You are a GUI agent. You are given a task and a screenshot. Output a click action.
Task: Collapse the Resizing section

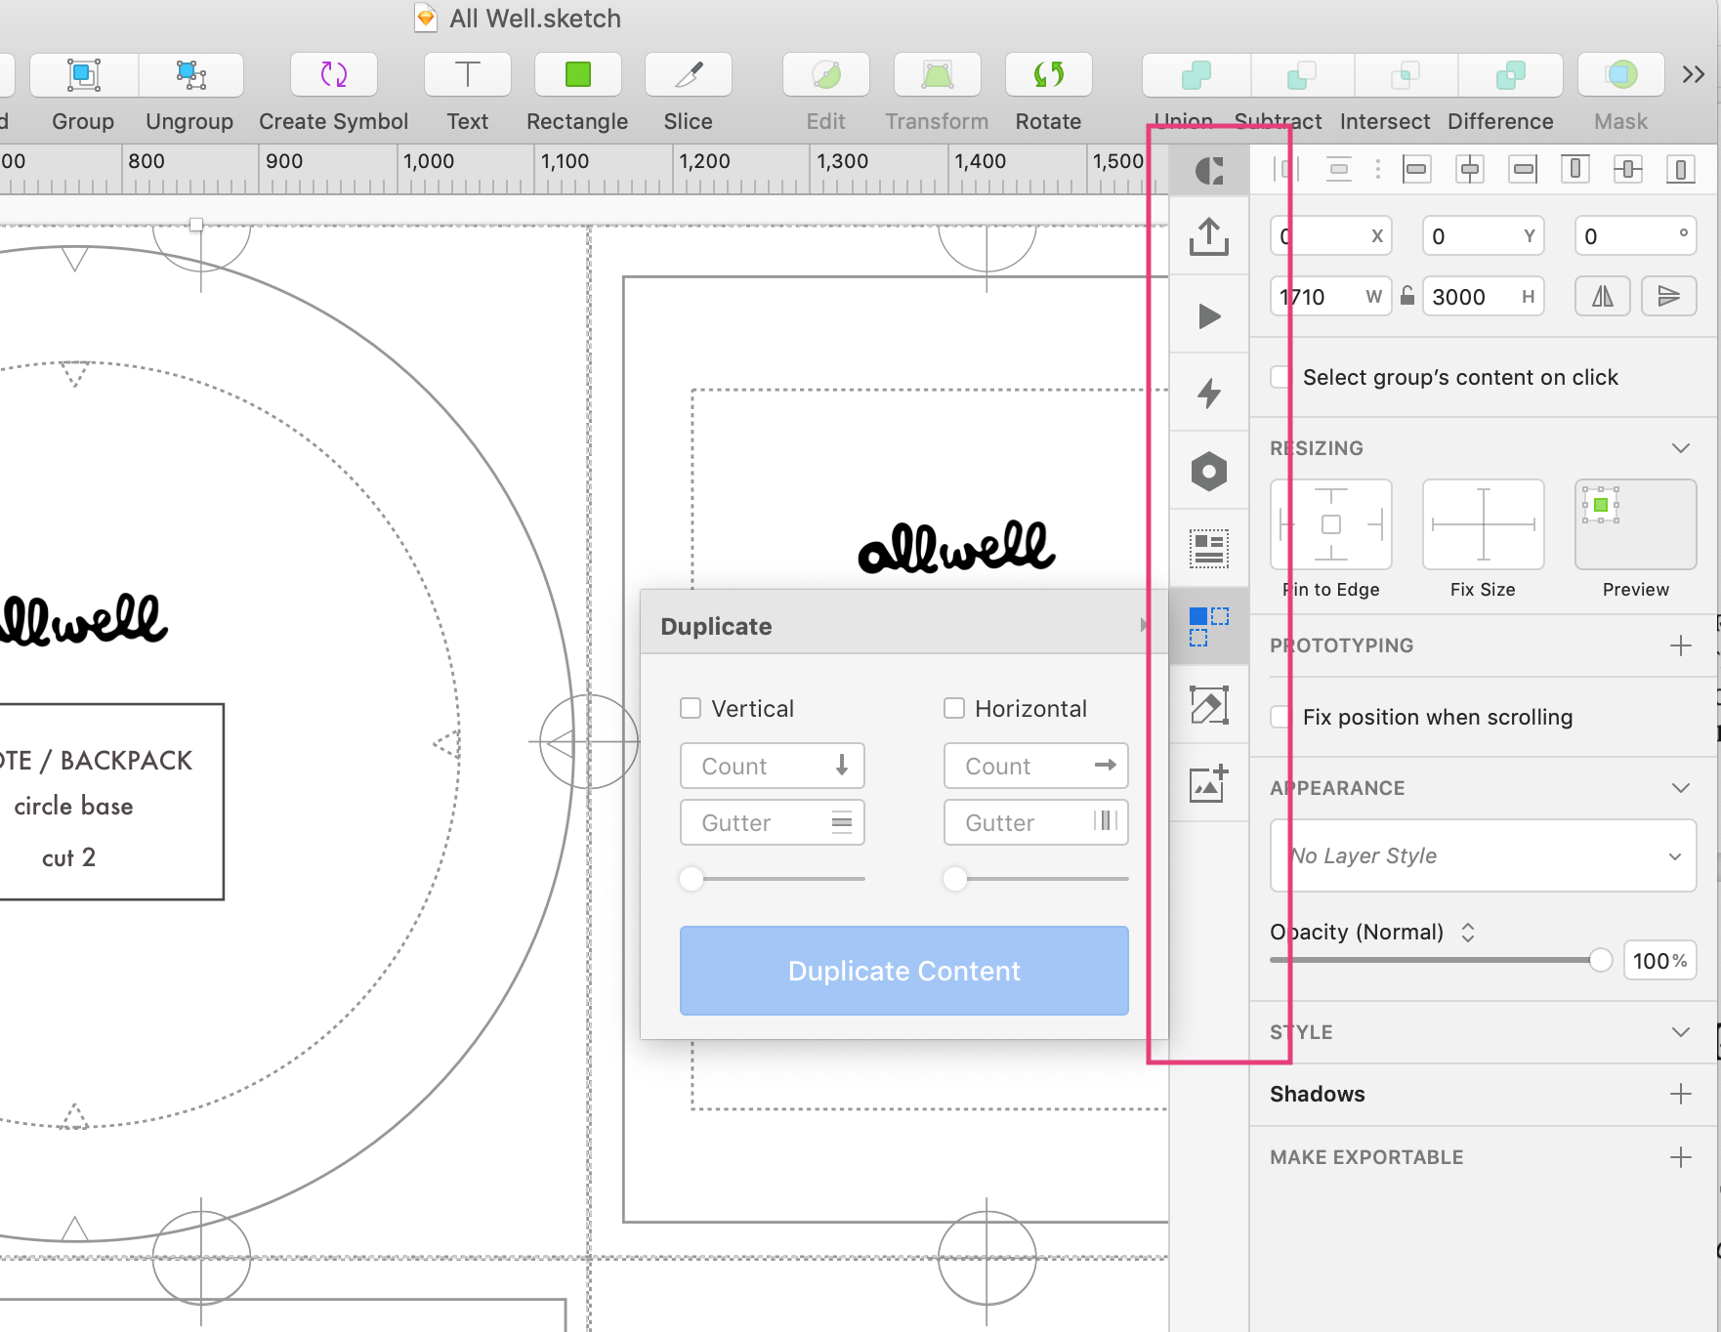click(1681, 448)
